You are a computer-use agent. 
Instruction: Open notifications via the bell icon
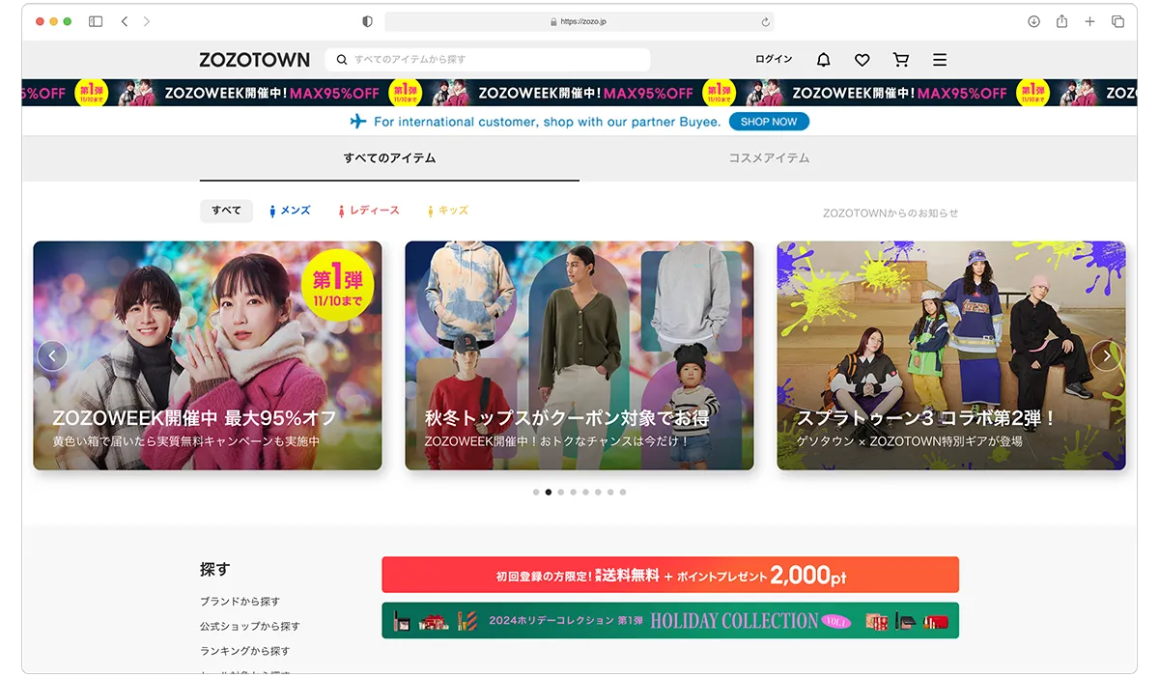pos(822,59)
